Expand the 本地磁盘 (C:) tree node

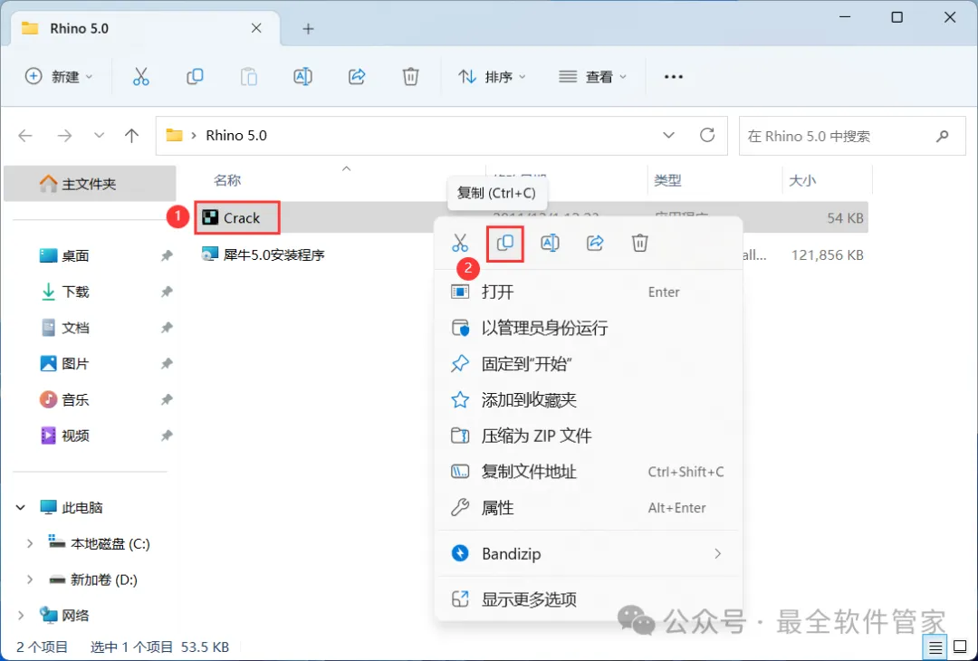29,544
